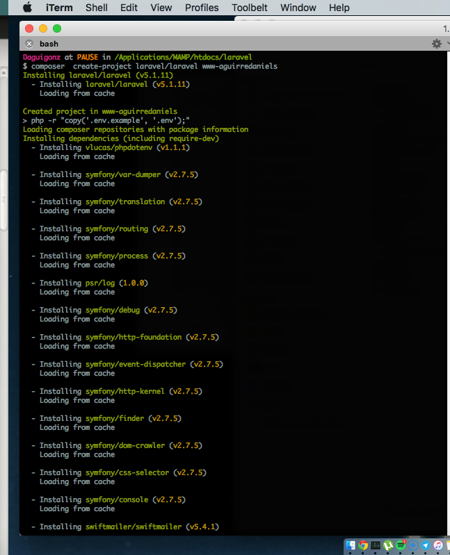Click the symfony/debug package name

click(x=113, y=310)
